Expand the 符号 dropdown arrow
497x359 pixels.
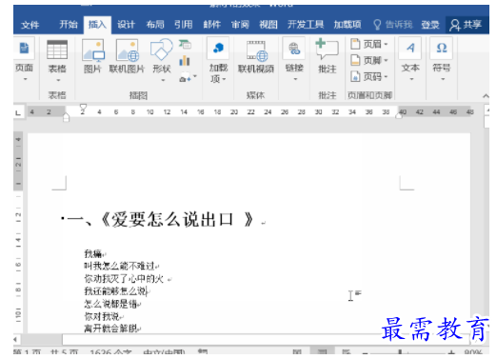443,79
